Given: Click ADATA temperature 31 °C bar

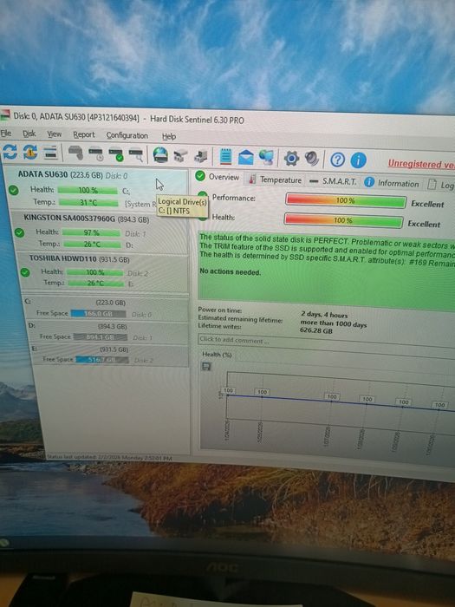Looking at the screenshot, I should pos(88,202).
